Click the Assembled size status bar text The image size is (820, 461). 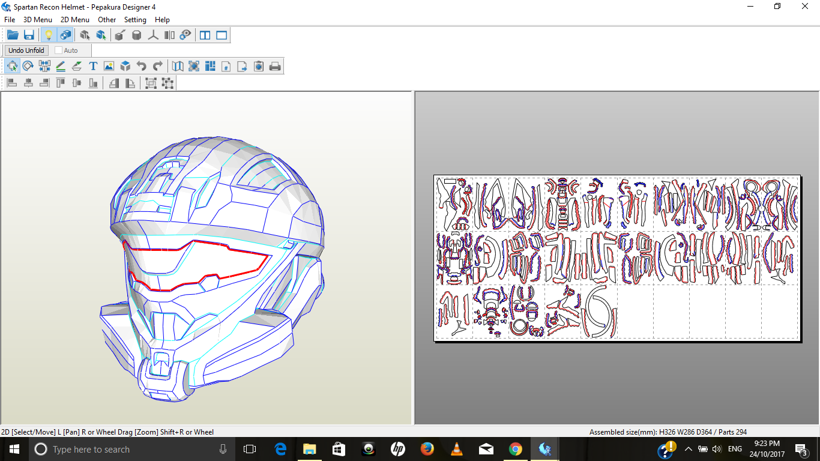668,432
